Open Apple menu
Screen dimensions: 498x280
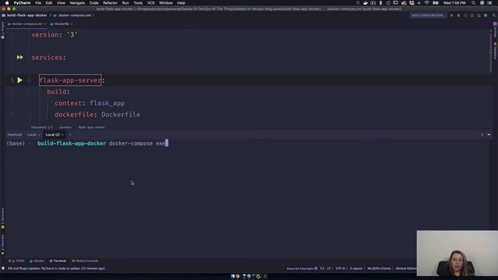[x=7, y=3]
